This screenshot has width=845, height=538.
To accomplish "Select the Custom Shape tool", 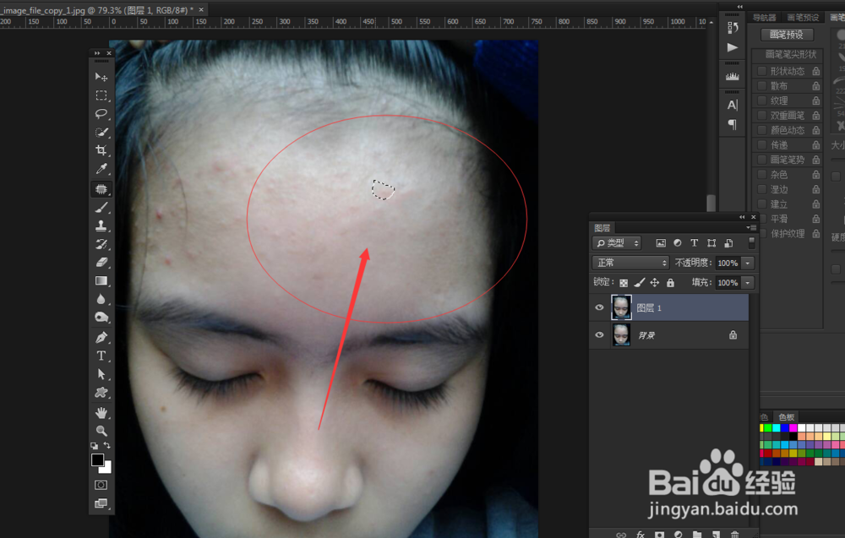I will tap(101, 393).
